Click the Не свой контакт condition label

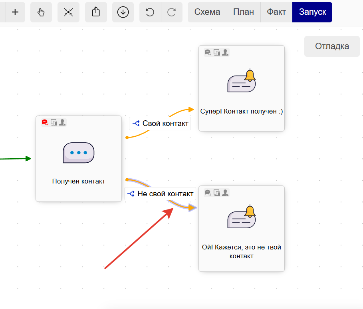160,193
